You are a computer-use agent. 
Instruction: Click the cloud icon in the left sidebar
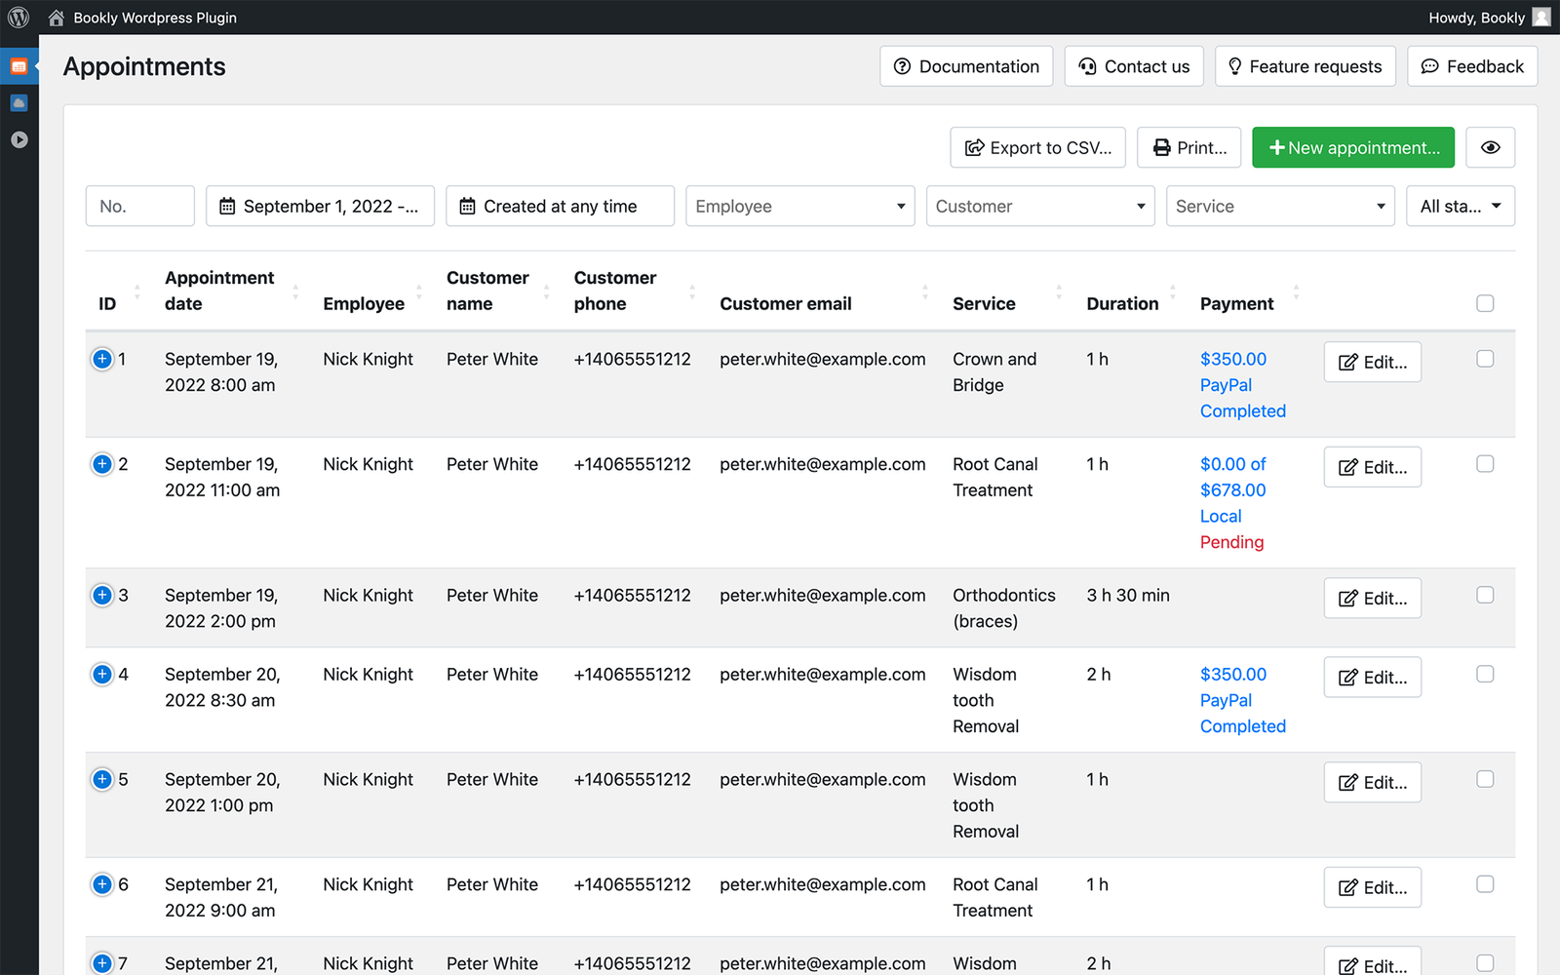click(x=19, y=102)
